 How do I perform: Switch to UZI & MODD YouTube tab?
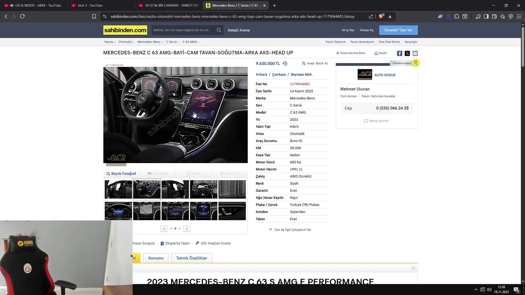(x=33, y=5)
